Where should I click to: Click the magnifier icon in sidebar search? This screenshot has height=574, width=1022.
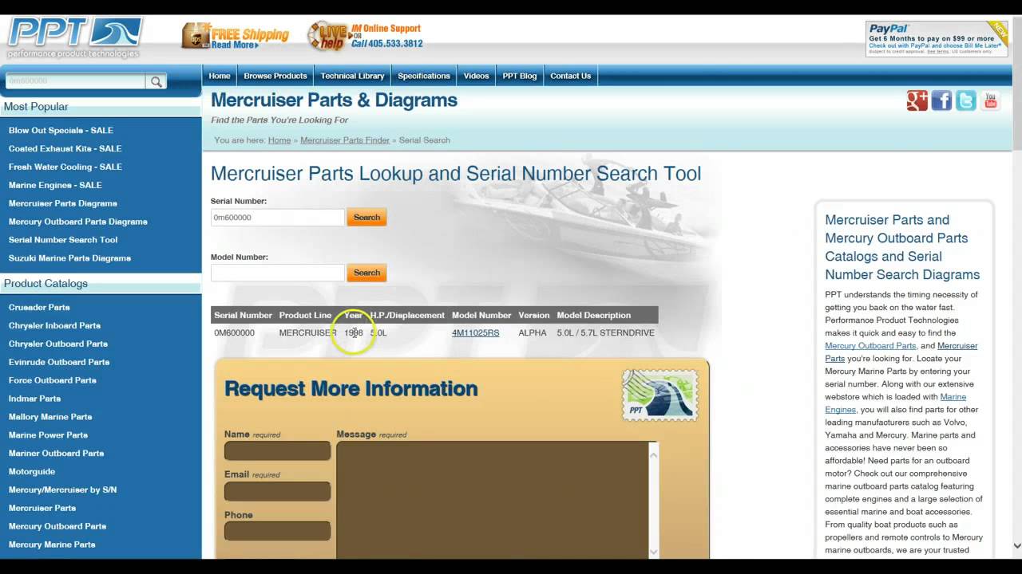point(156,81)
